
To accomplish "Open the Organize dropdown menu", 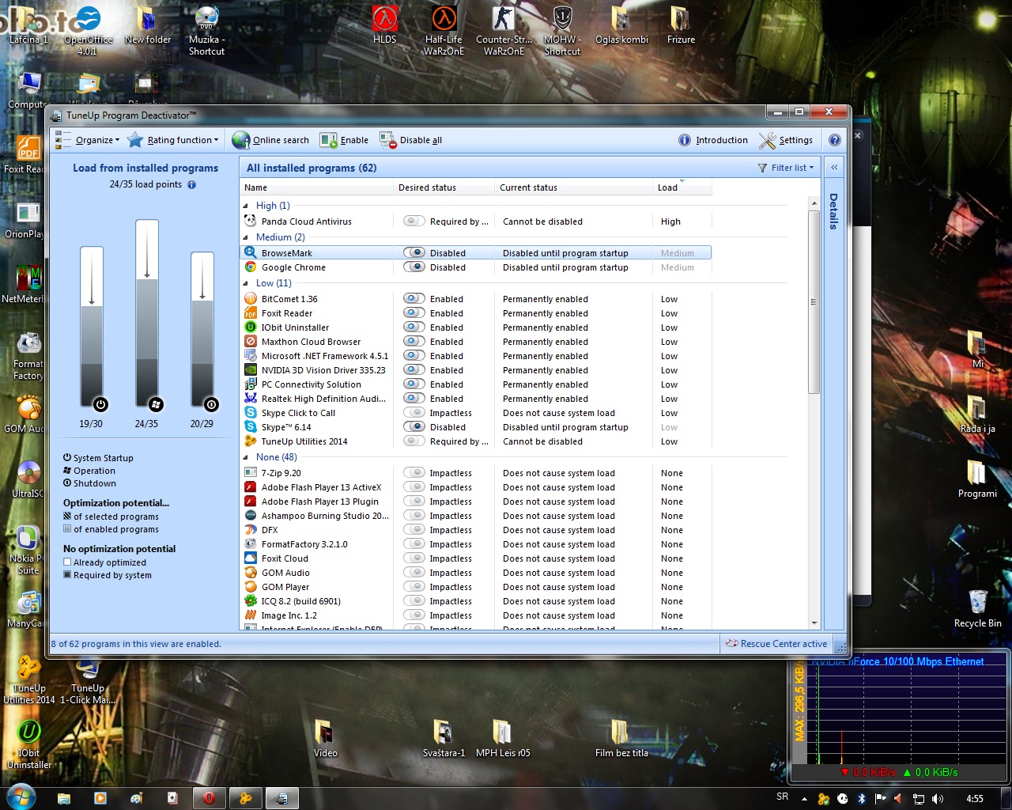I will point(89,140).
